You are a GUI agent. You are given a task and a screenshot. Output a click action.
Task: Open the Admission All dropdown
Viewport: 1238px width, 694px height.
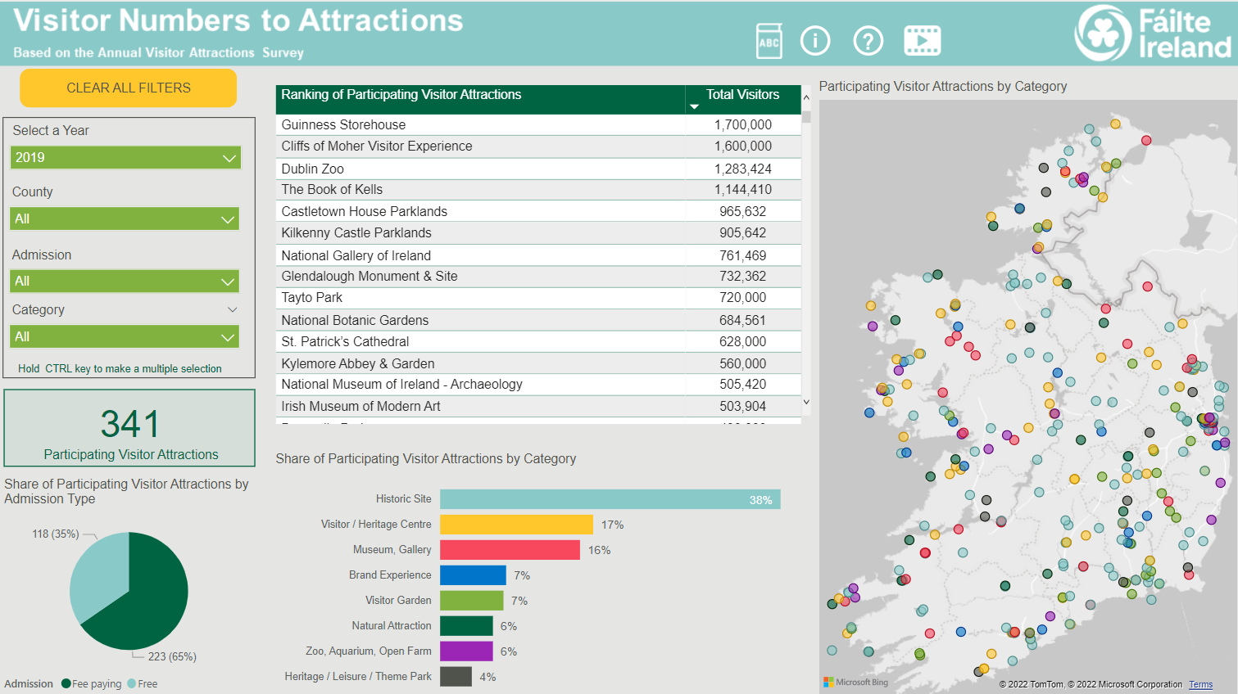[125, 281]
